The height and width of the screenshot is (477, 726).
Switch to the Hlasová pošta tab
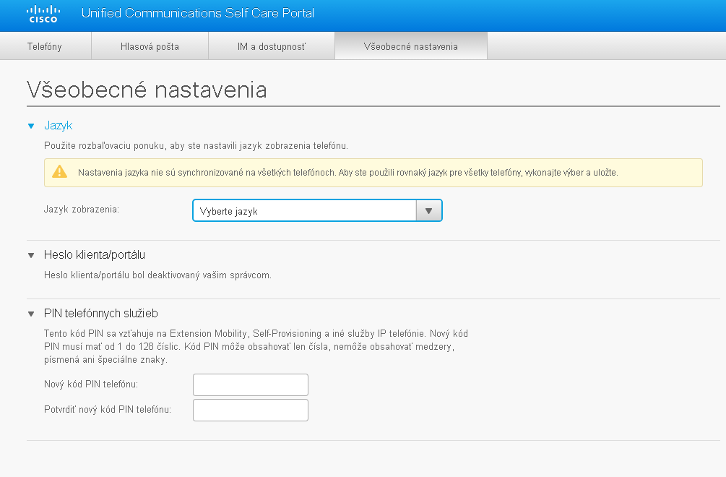pos(150,46)
